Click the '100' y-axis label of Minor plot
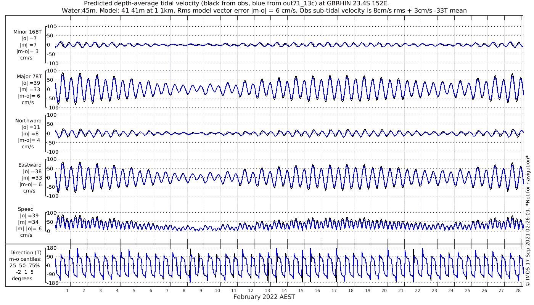 pyautogui.click(x=52, y=26)
